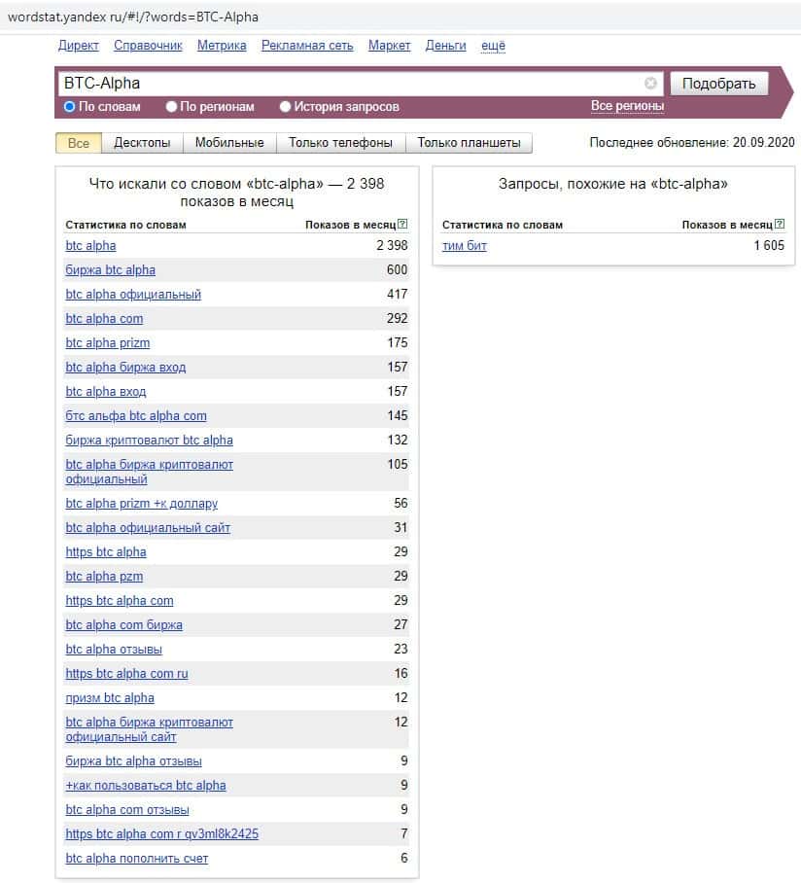Open the 'btc alpha биржа вход' query link
This screenshot has width=801, height=883.
[125, 368]
